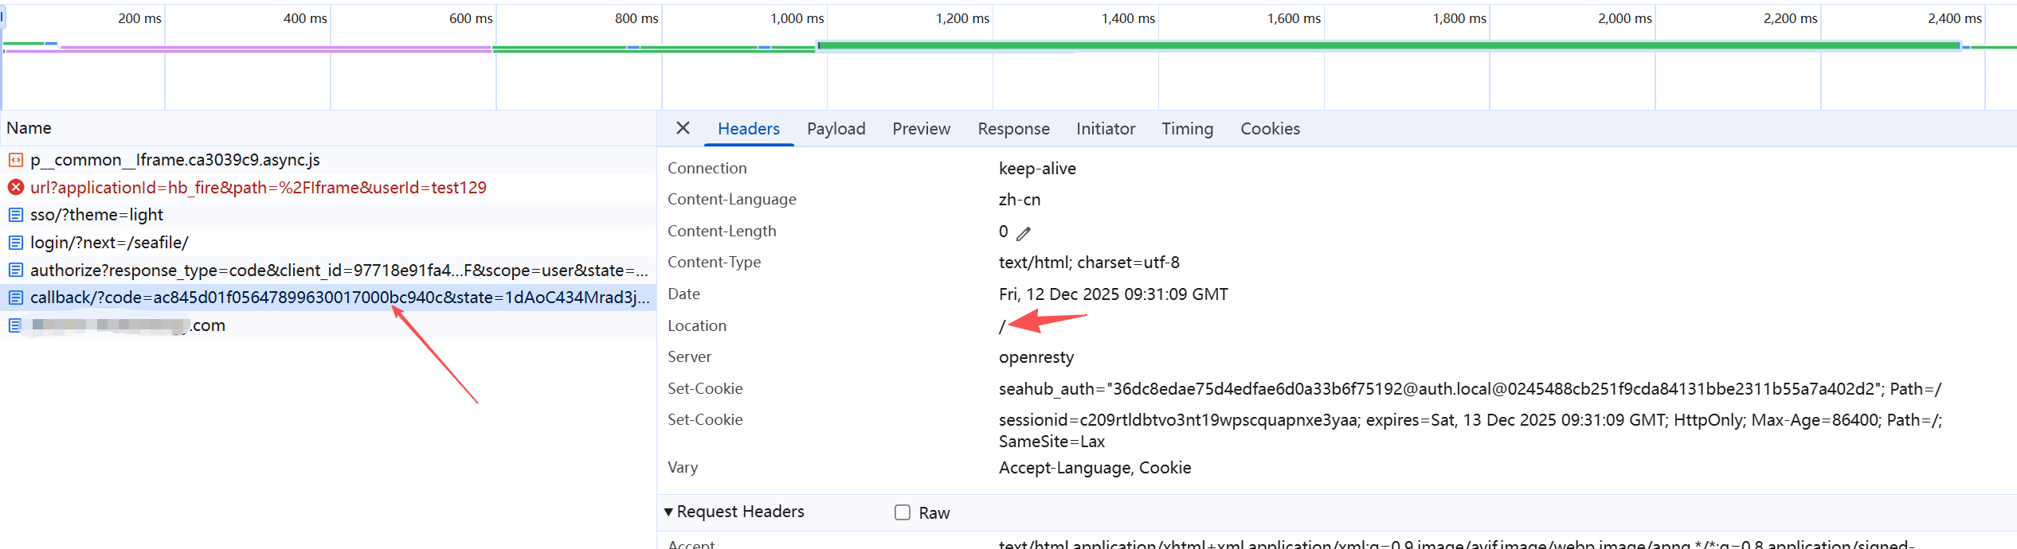Viewport: 2017px width, 549px height.
Task: Enable the Raw request headers checkbox
Action: [902, 512]
